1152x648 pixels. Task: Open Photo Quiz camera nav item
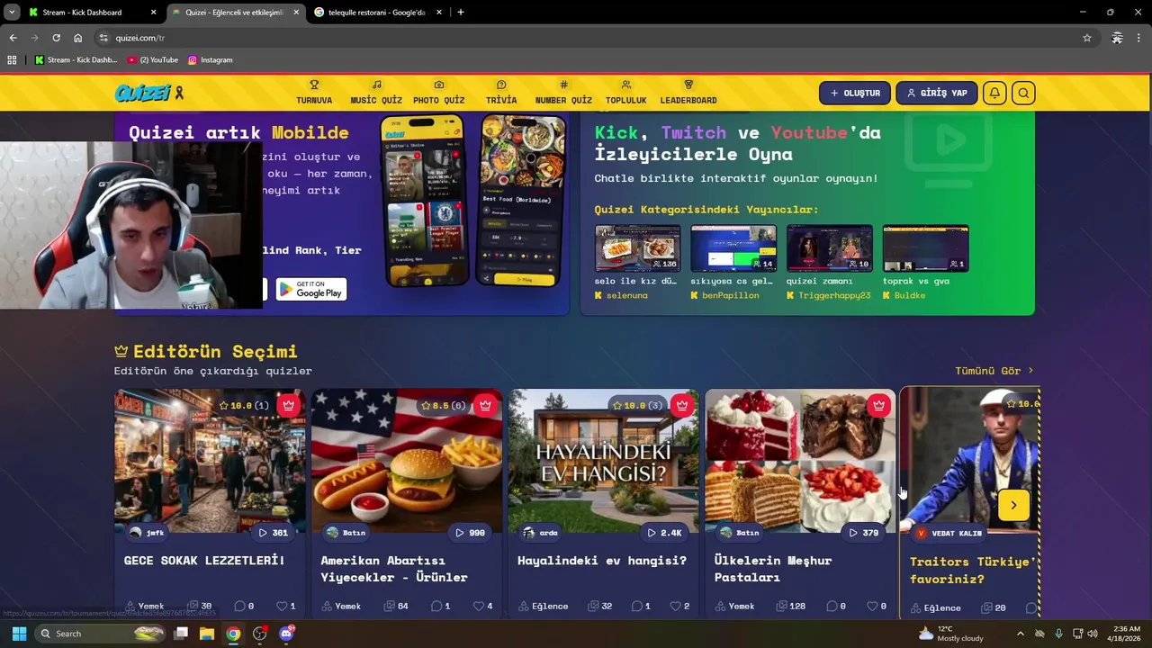(438, 93)
